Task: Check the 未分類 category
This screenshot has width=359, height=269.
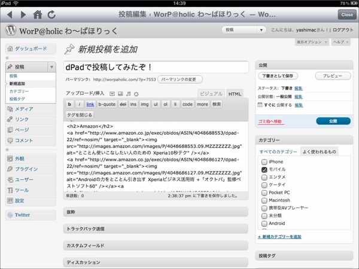Action: 264,216
